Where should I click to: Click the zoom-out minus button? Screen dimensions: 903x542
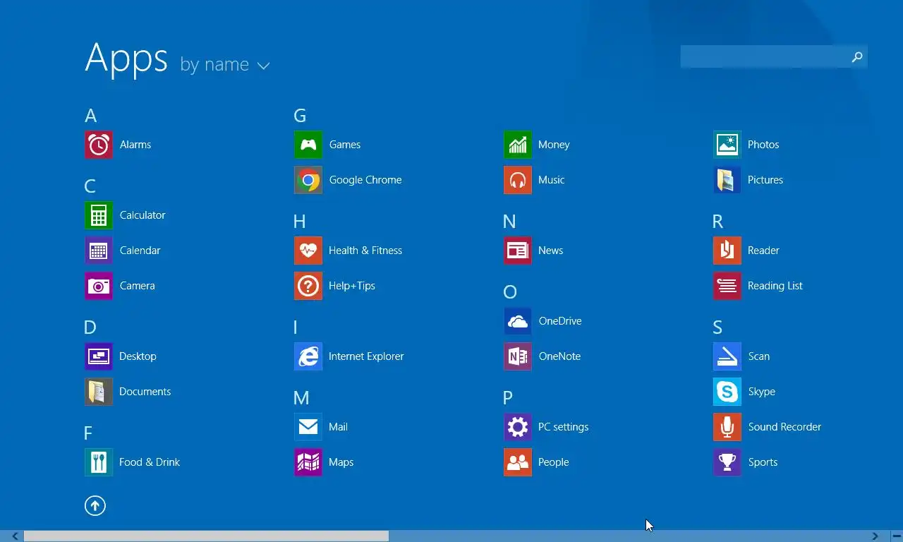pyautogui.click(x=896, y=536)
